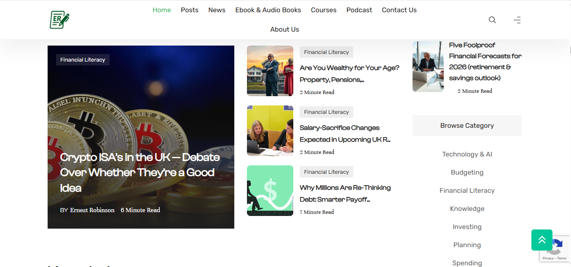Open the wealthy couple article thumbnail

[x=270, y=71]
